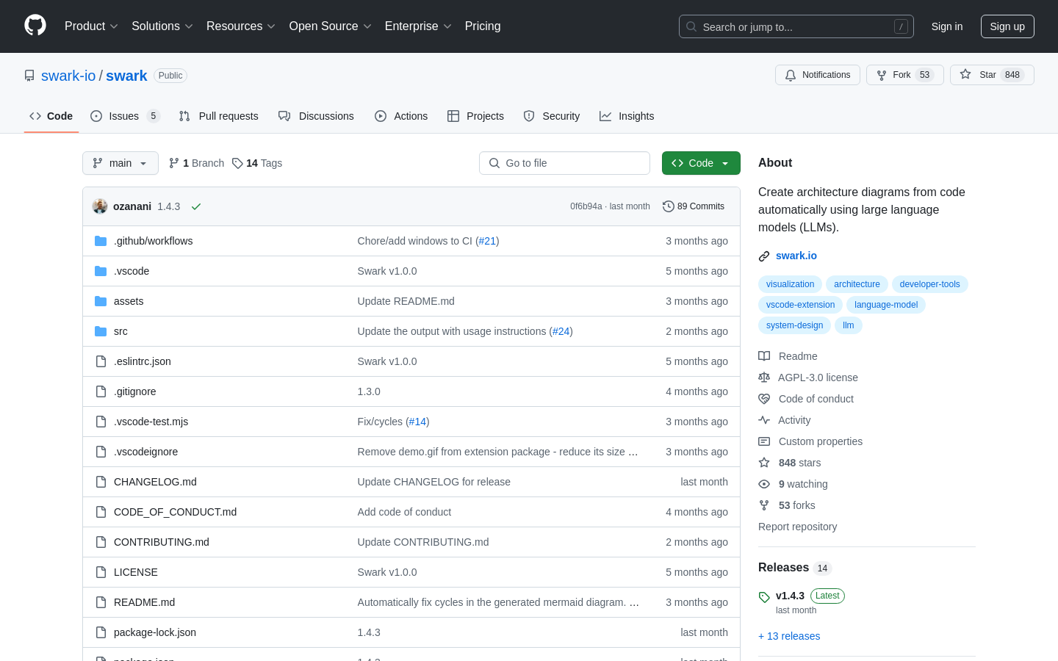Open the .gitignore file
The width and height of the screenshot is (1058, 661).
(135, 391)
